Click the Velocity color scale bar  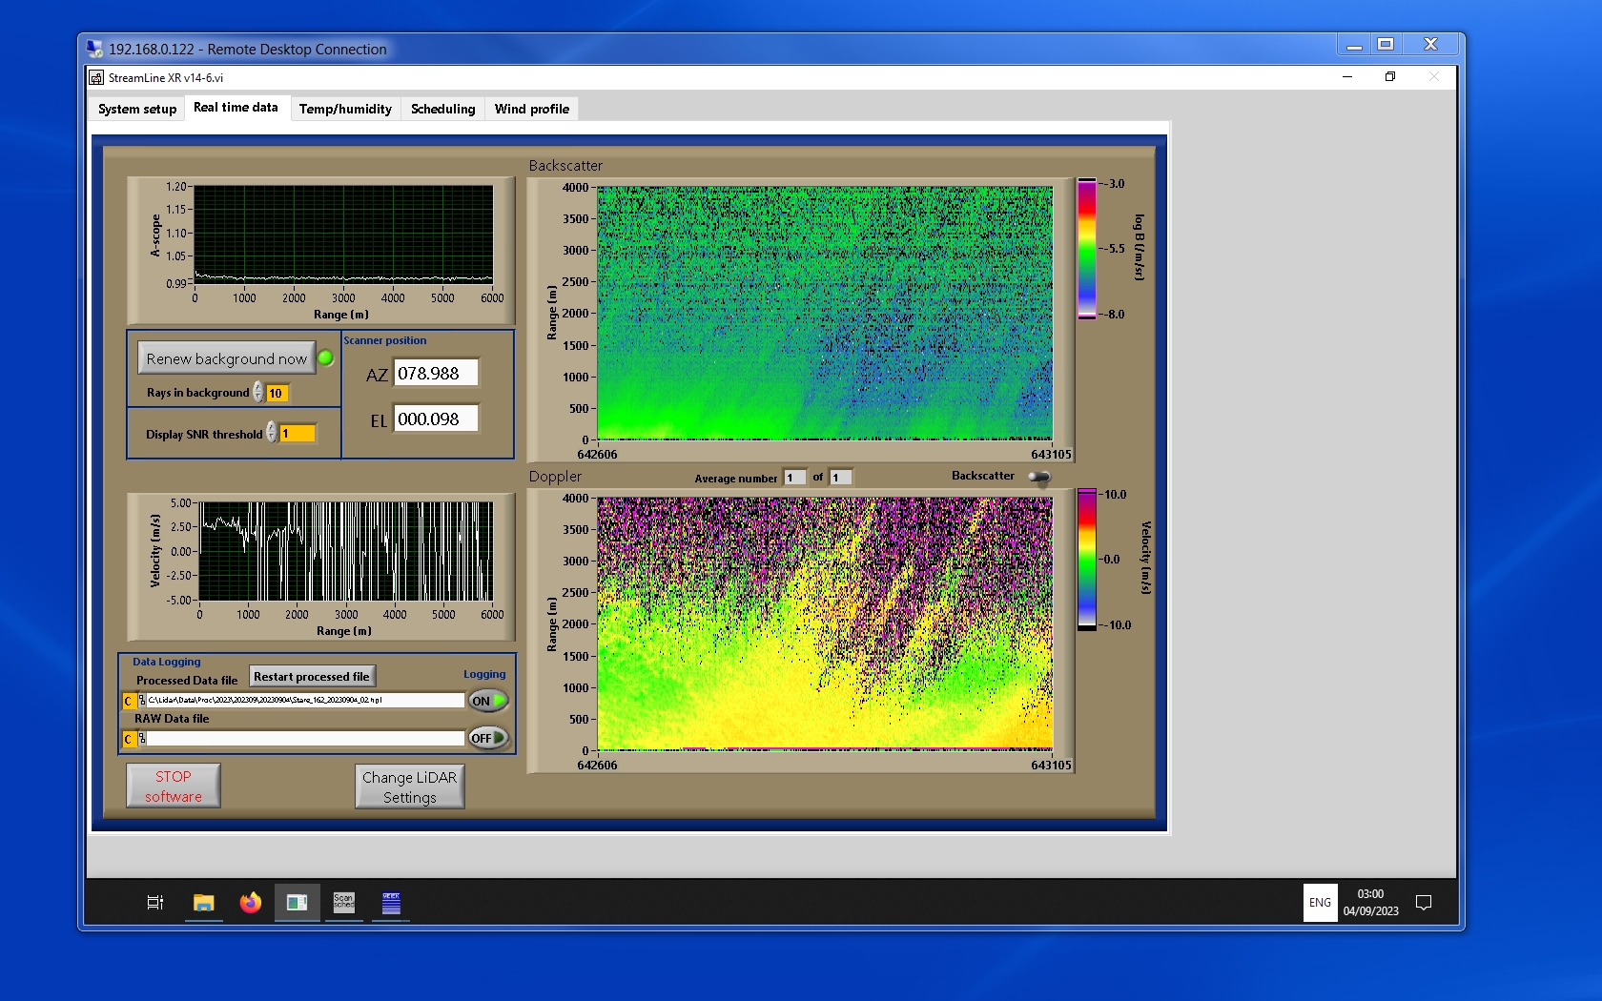(x=1086, y=559)
